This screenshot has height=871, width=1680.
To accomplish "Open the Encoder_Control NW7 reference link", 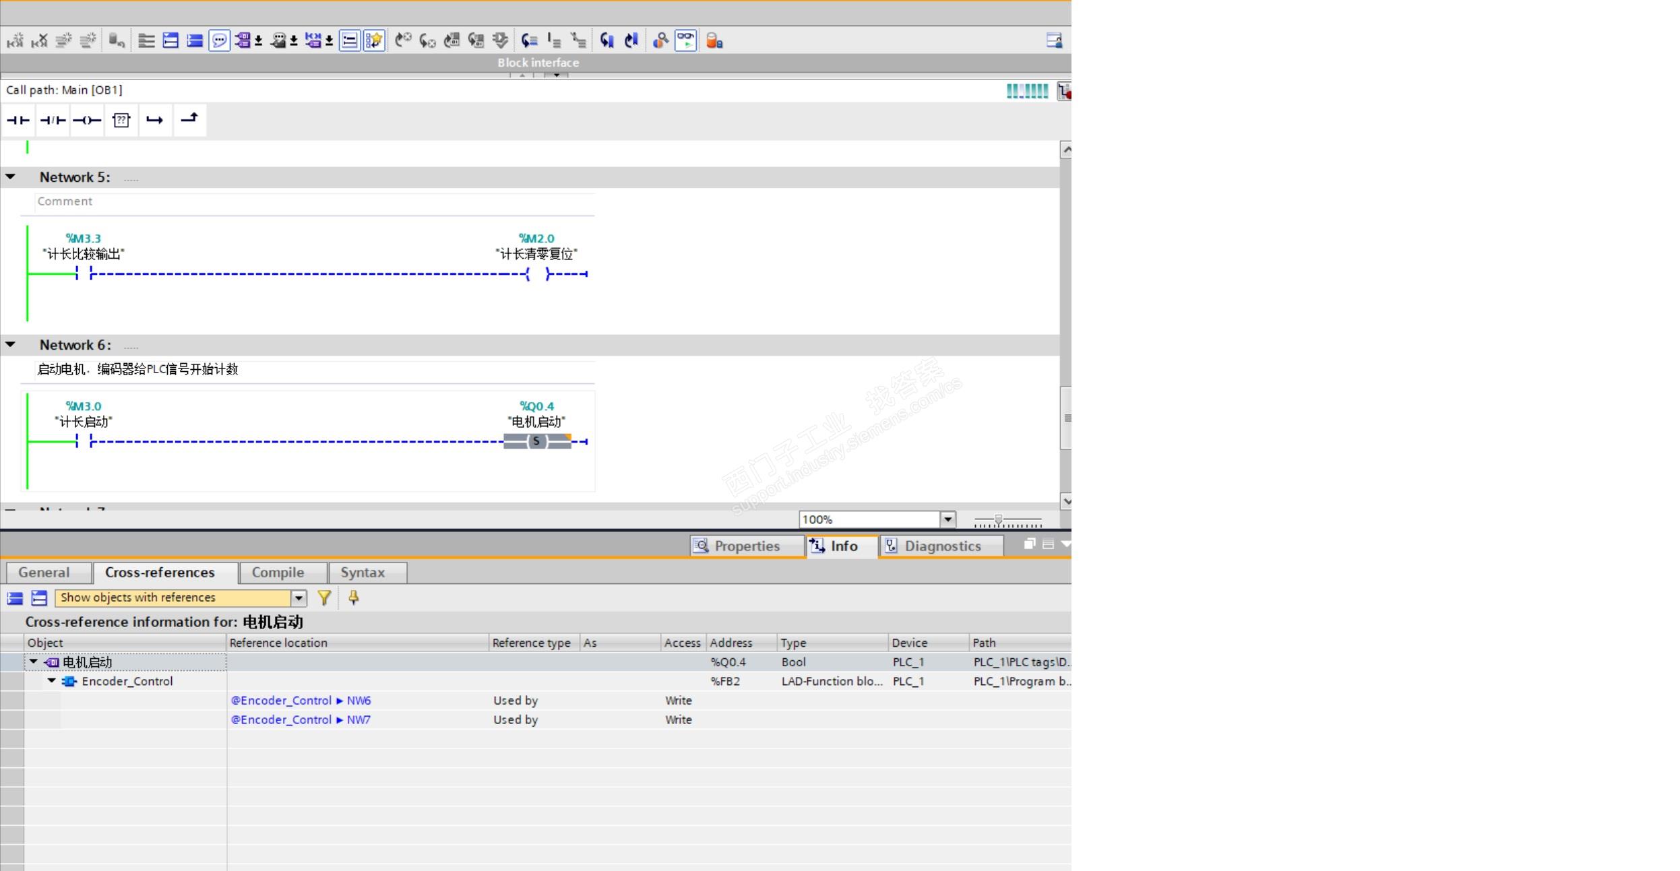I will pyautogui.click(x=301, y=719).
